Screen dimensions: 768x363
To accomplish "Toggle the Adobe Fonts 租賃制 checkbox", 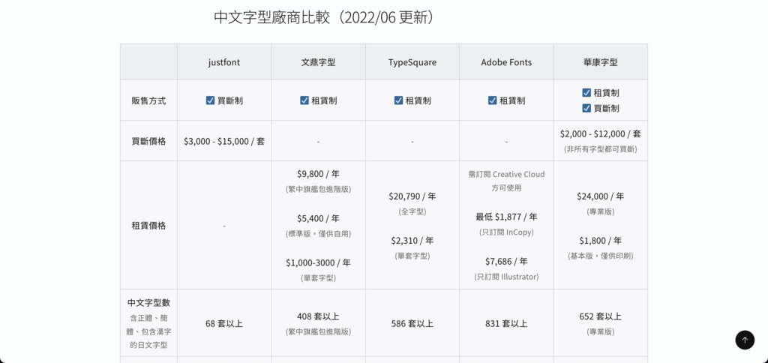I will (x=492, y=100).
